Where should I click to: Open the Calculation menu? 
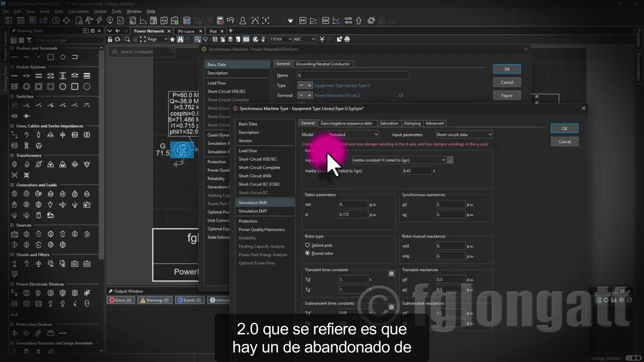(78, 11)
